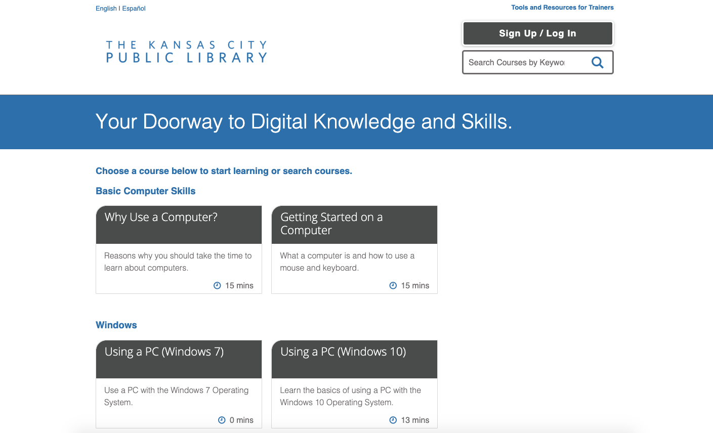Open Getting Started on a Computer course
The image size is (713, 433).
[x=331, y=224]
